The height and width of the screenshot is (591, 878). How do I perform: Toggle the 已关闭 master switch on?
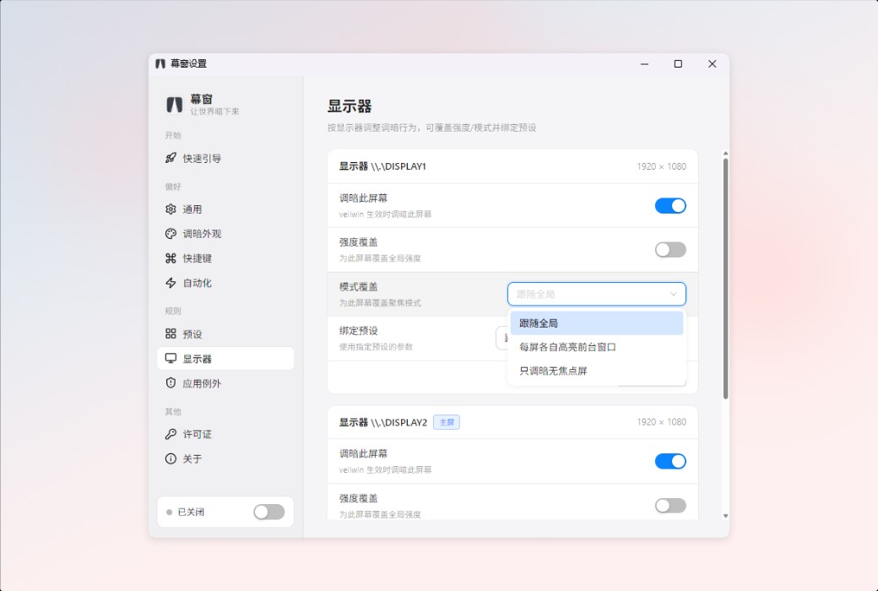[268, 512]
